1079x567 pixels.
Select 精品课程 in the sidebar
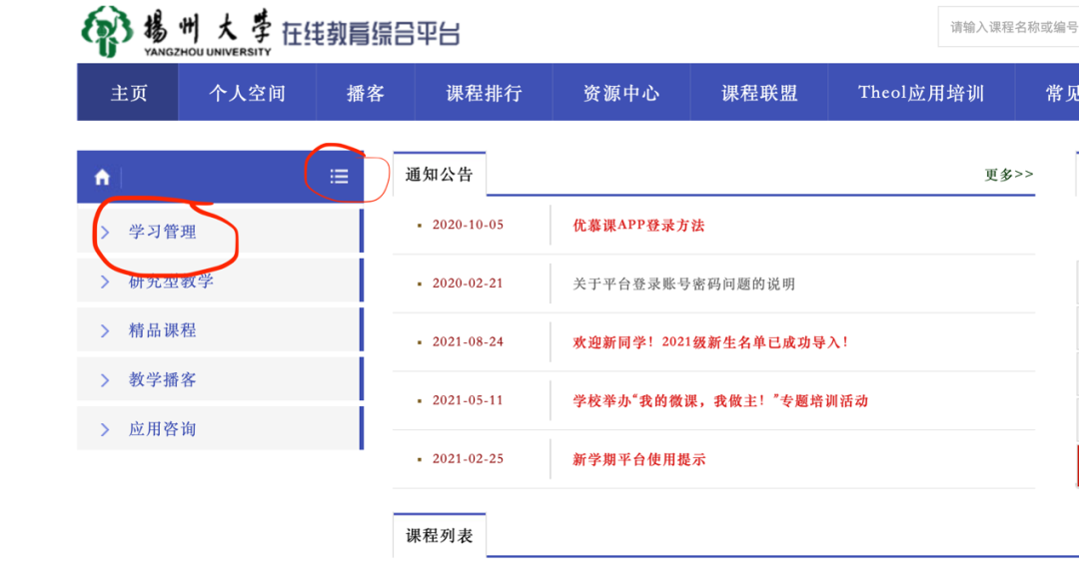[x=163, y=330]
